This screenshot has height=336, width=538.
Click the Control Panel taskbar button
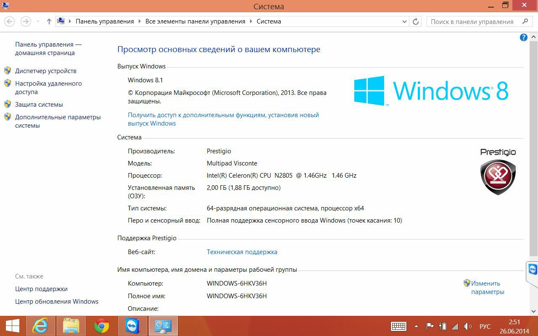[164, 326]
